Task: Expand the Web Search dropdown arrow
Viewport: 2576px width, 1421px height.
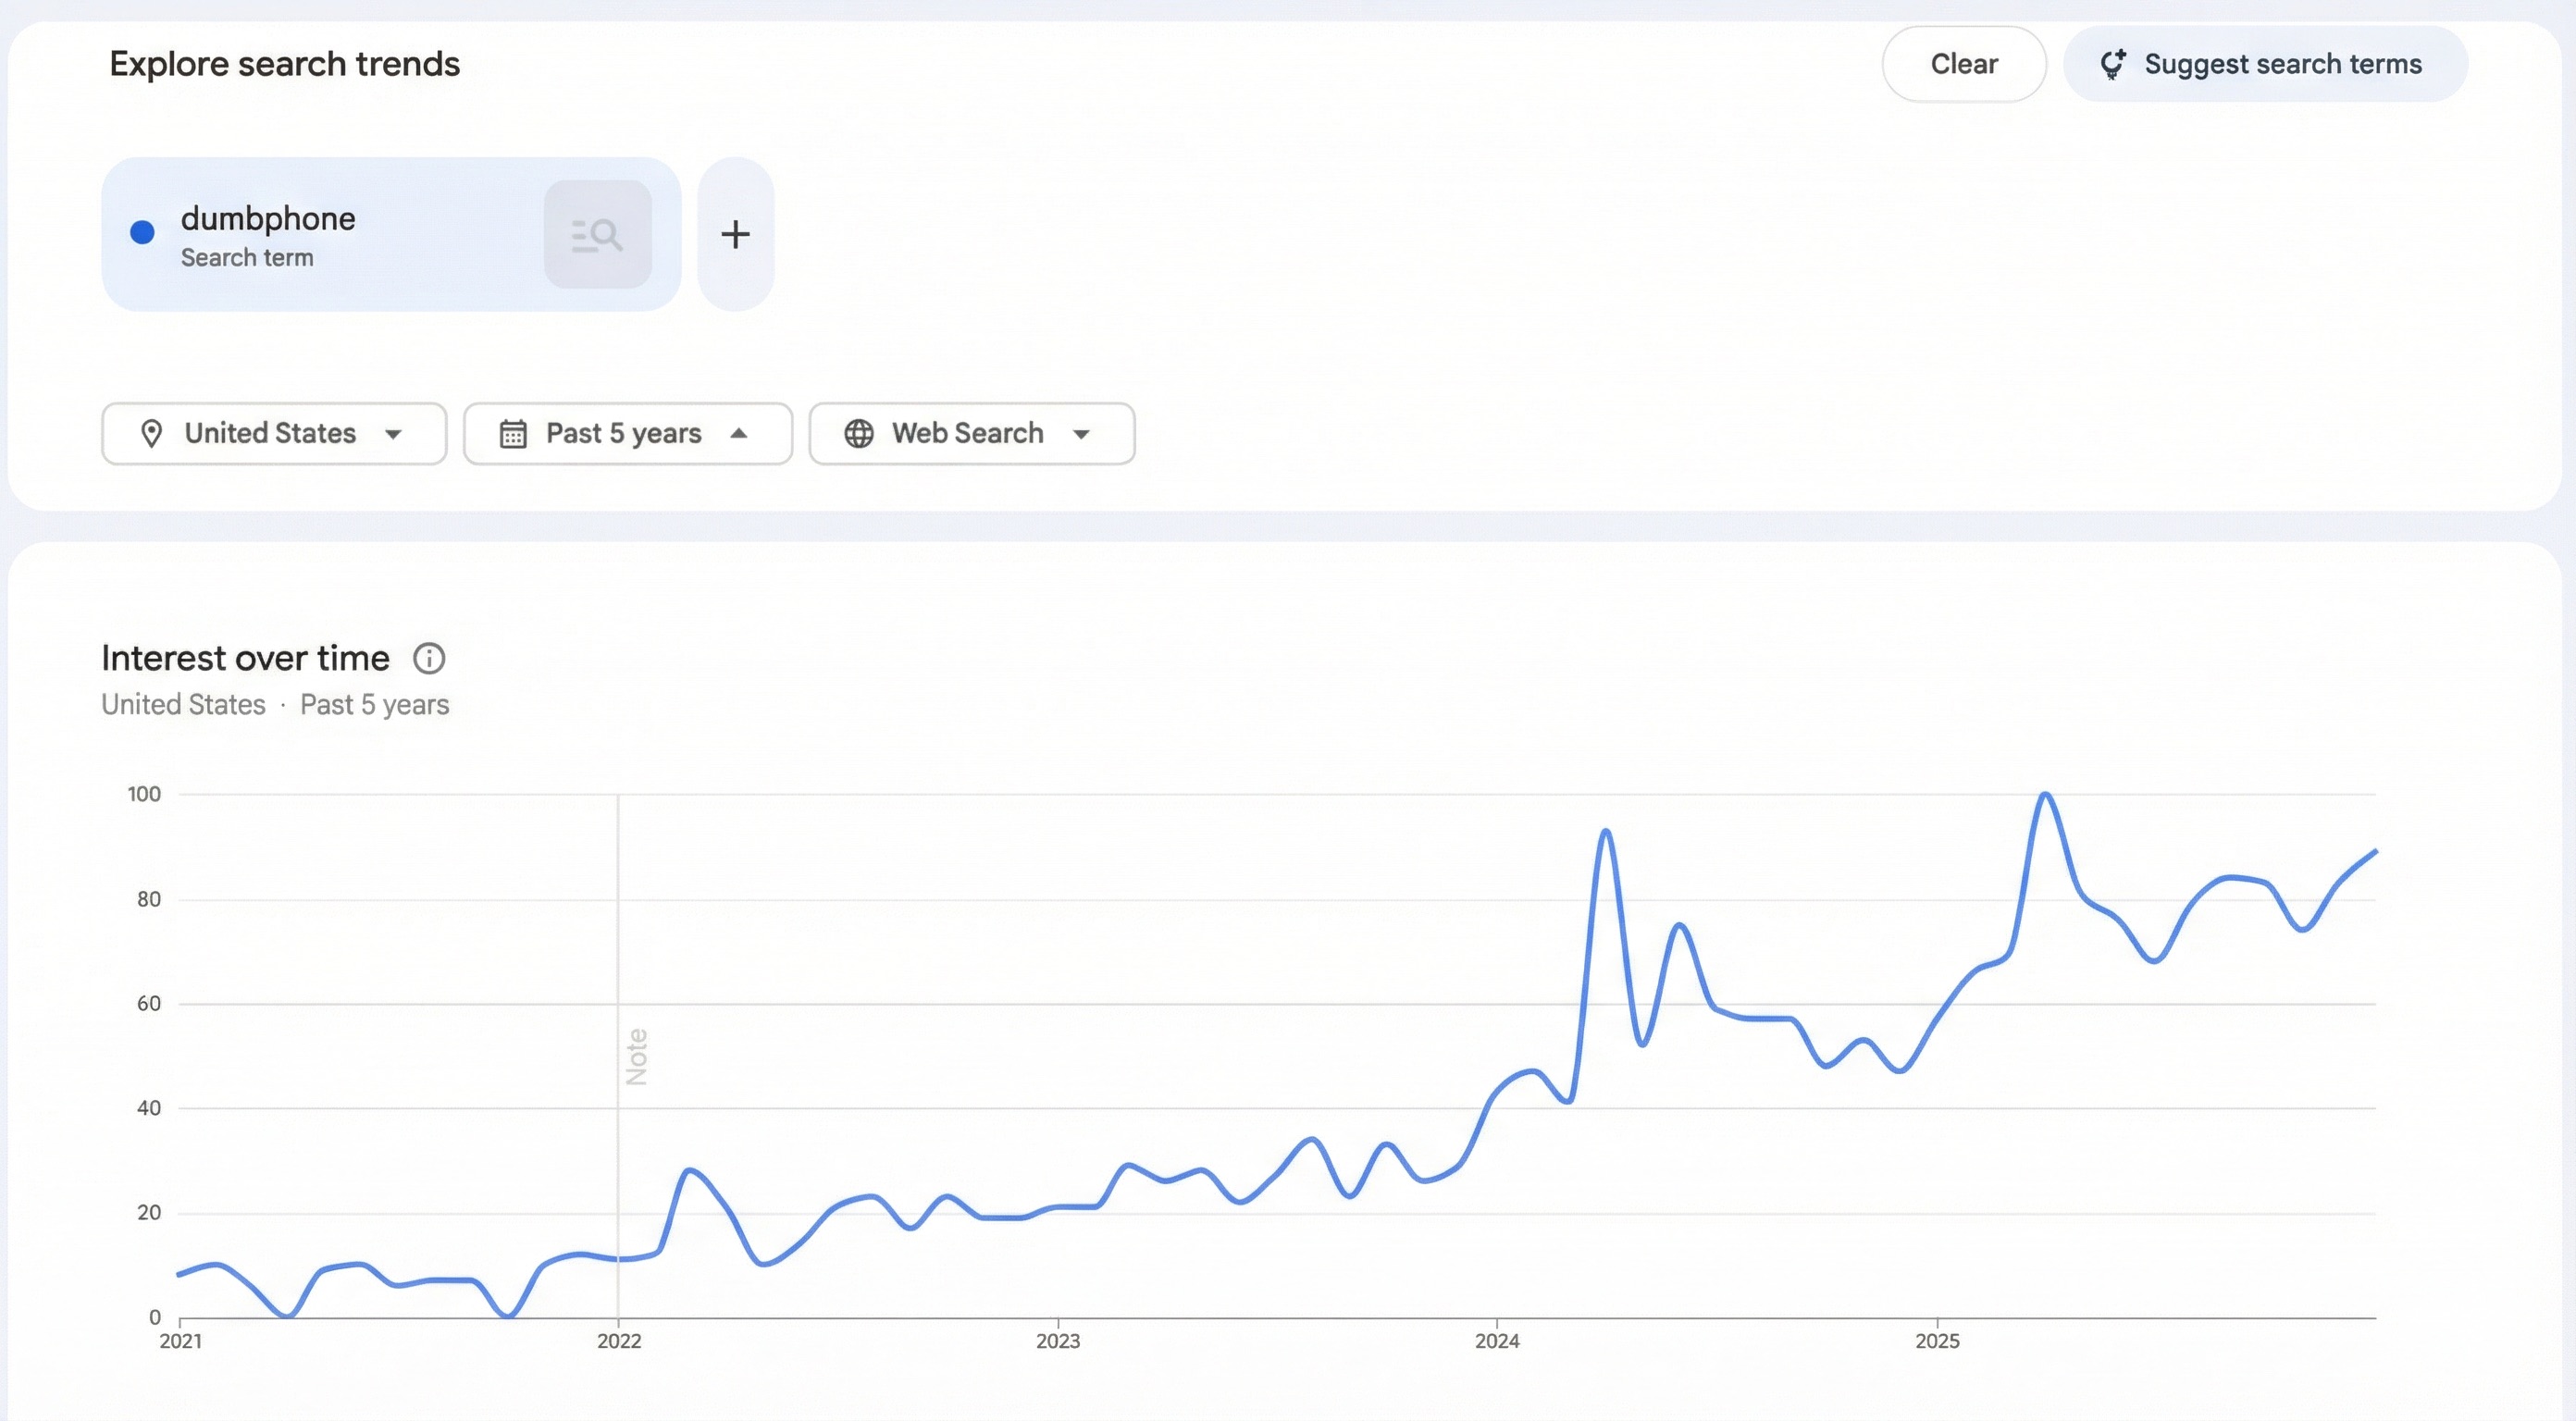Action: coord(1081,434)
